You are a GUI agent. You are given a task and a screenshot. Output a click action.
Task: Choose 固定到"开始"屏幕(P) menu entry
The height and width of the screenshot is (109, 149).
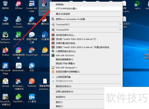(86, 63)
